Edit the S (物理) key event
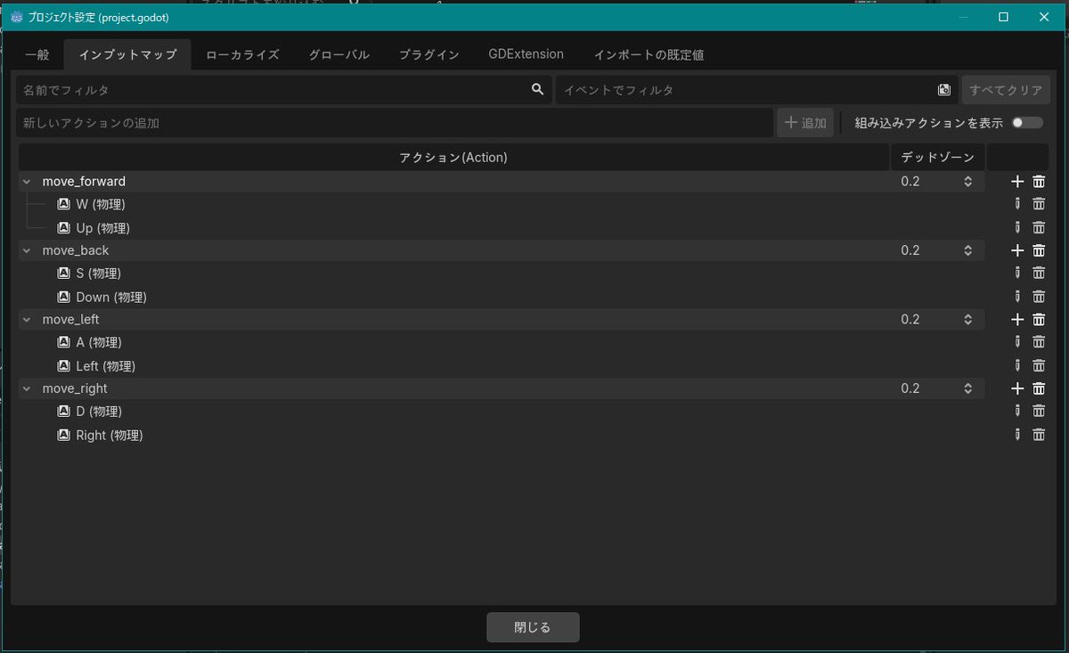 [x=1017, y=273]
